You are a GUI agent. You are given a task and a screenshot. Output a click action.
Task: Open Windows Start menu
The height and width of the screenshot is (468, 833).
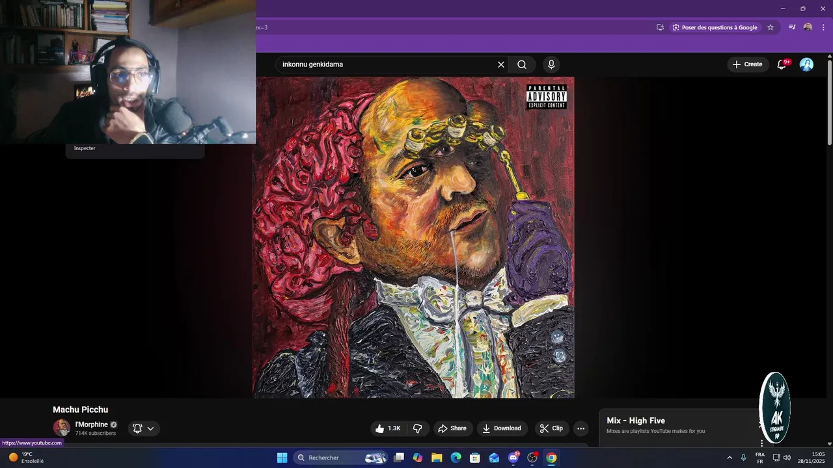pyautogui.click(x=282, y=458)
